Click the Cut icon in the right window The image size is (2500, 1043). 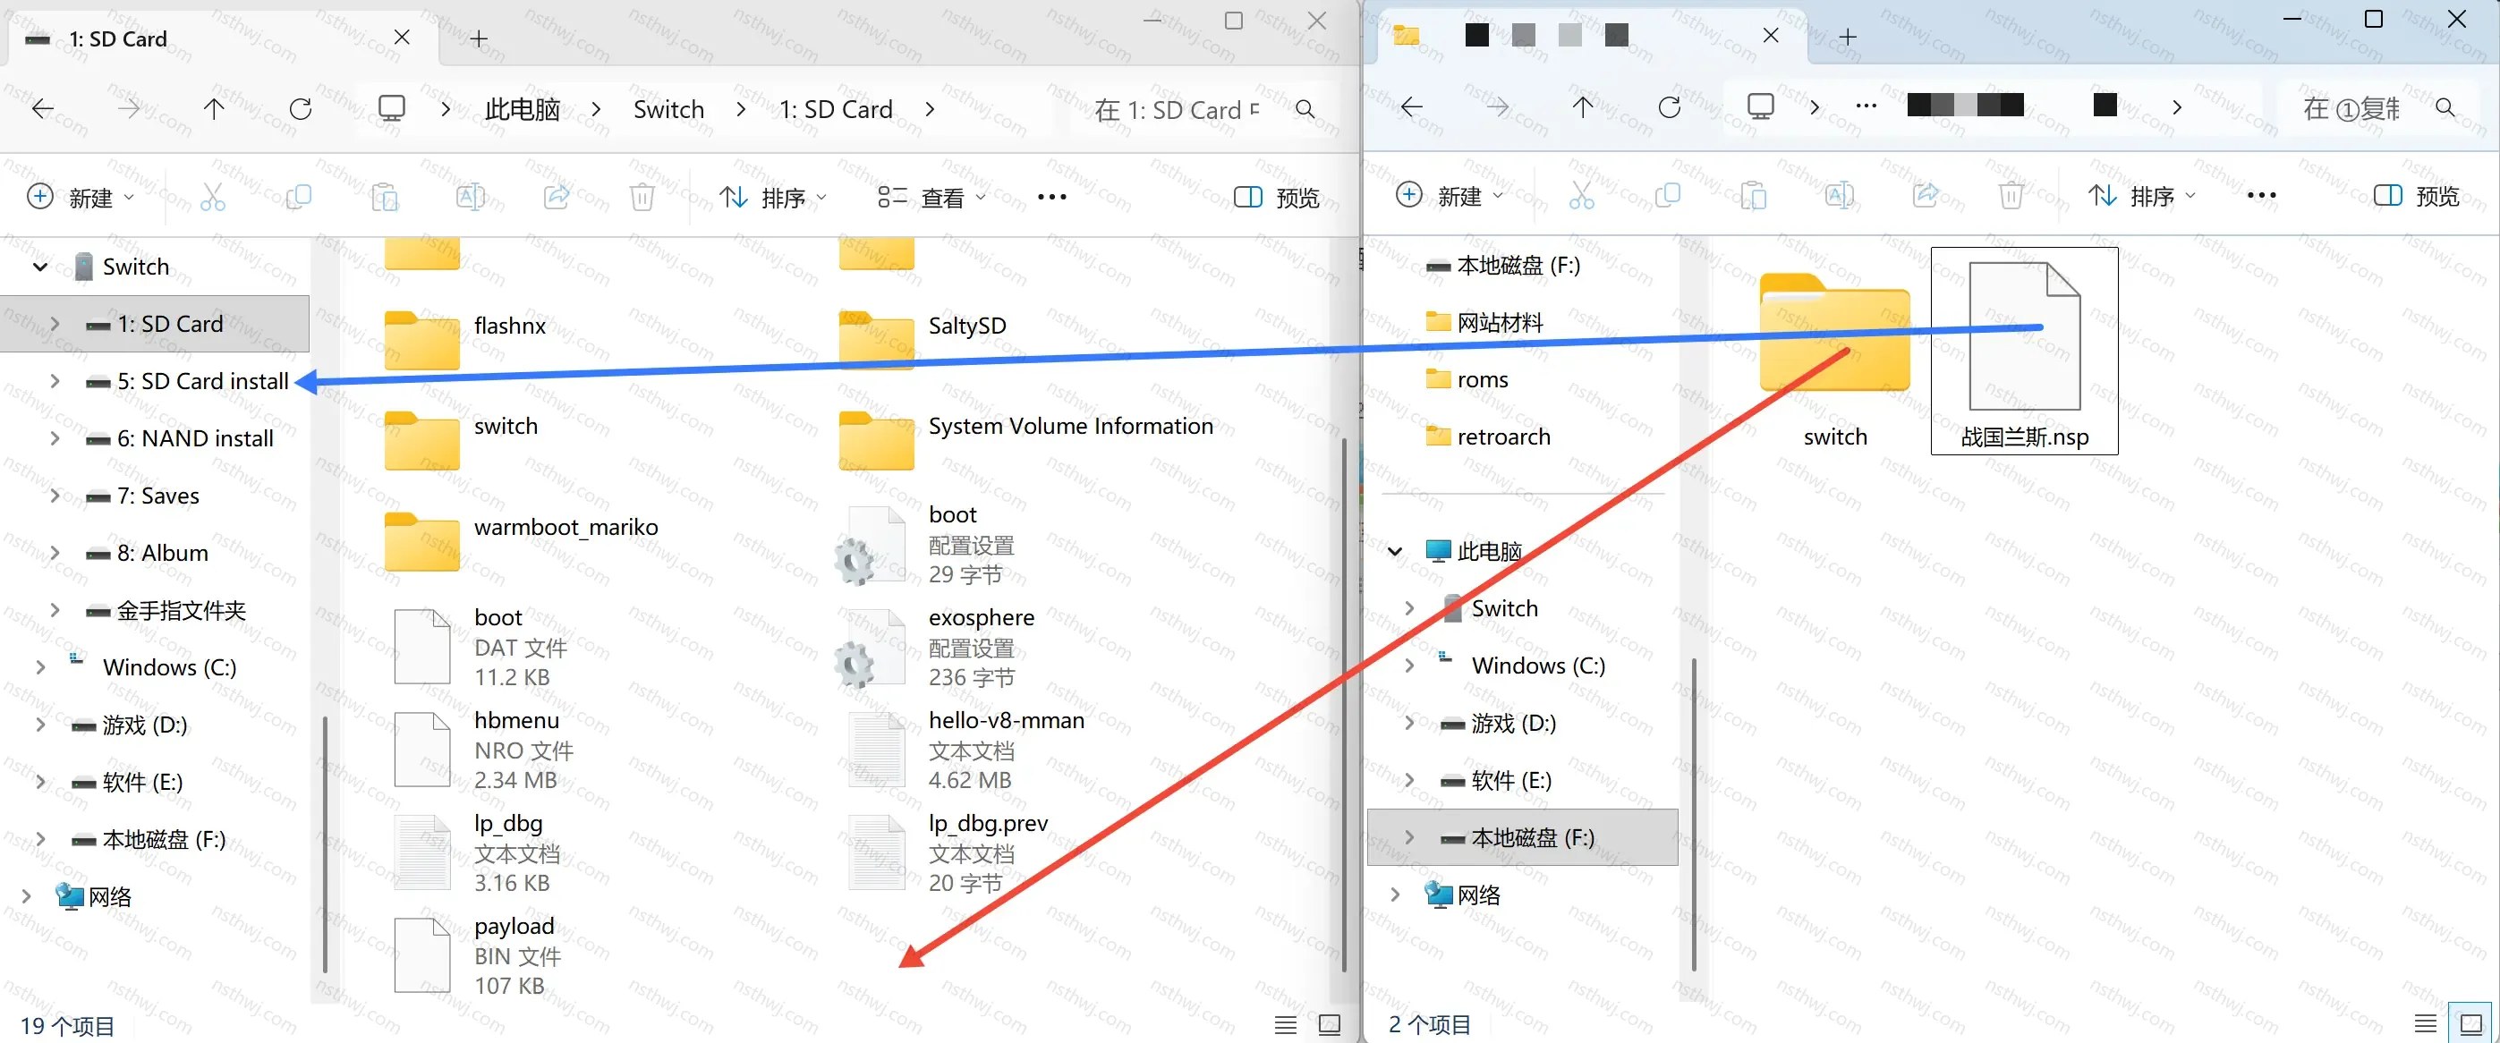pos(1582,195)
